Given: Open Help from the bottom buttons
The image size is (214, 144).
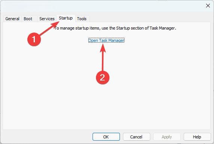Looking at the screenshot, I should (x=197, y=137).
